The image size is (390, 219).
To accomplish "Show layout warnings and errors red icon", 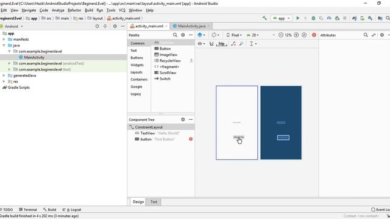I will coord(314,35).
